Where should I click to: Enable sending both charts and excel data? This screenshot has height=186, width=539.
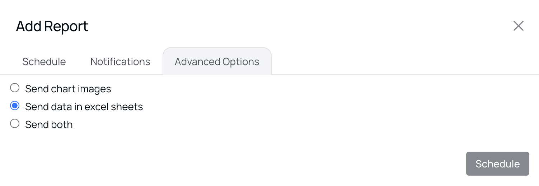(x=15, y=124)
